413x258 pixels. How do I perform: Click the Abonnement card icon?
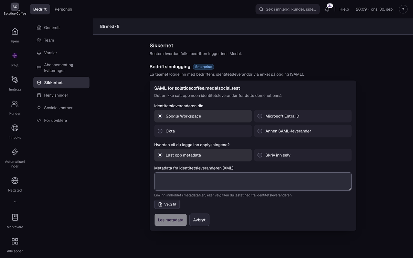coord(39,68)
